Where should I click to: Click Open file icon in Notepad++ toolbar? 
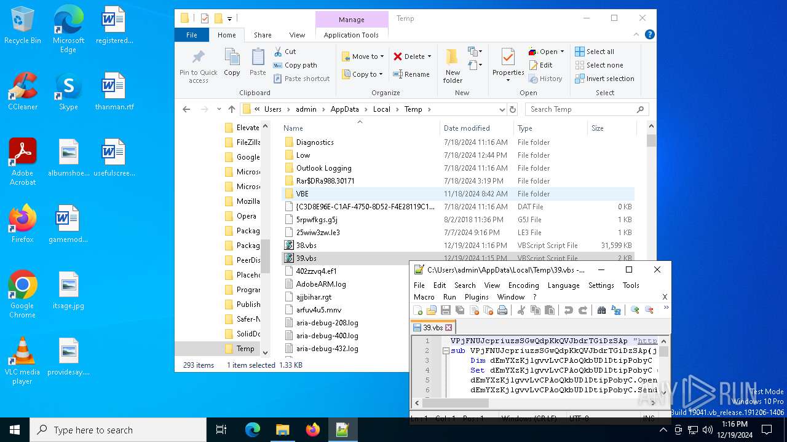click(x=432, y=311)
